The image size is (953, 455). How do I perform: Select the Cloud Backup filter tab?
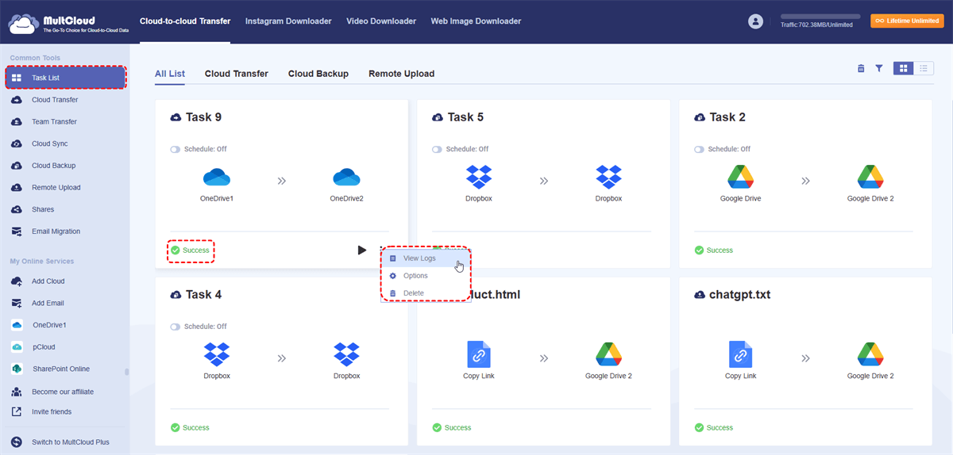click(x=318, y=74)
